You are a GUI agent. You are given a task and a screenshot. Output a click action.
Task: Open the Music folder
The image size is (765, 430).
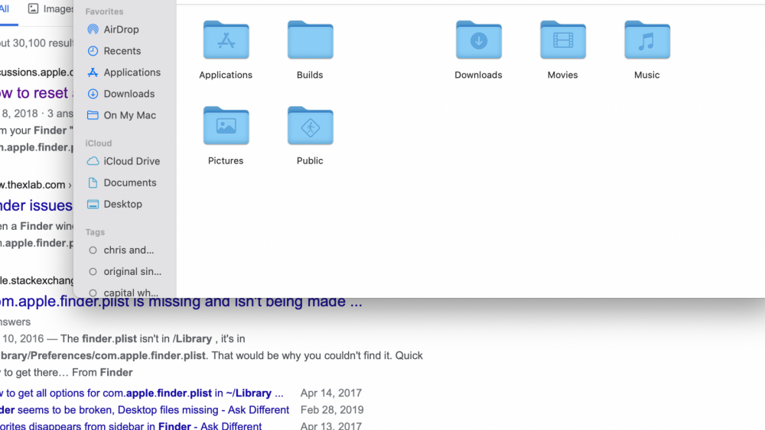[647, 40]
